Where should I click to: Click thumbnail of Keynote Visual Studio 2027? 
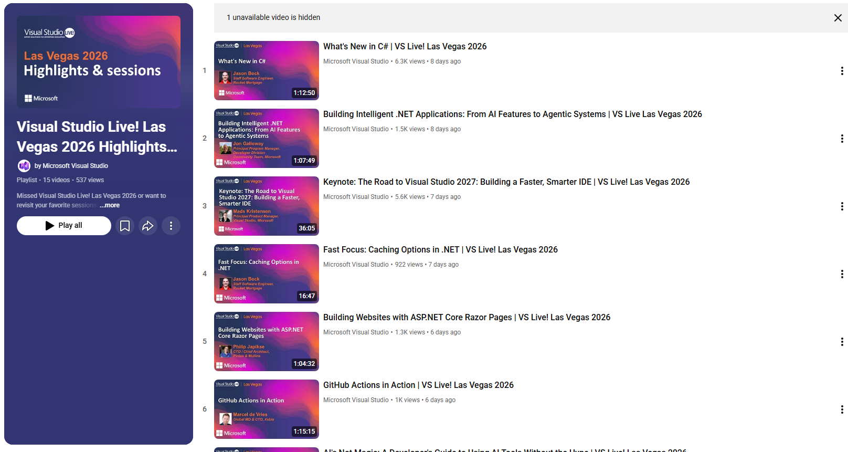tap(267, 206)
